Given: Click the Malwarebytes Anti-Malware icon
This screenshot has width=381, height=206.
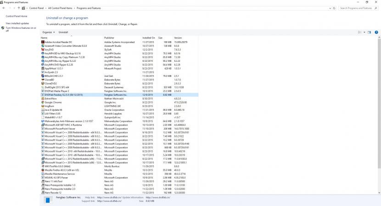Looking at the screenshot, I should (x=42, y=121).
